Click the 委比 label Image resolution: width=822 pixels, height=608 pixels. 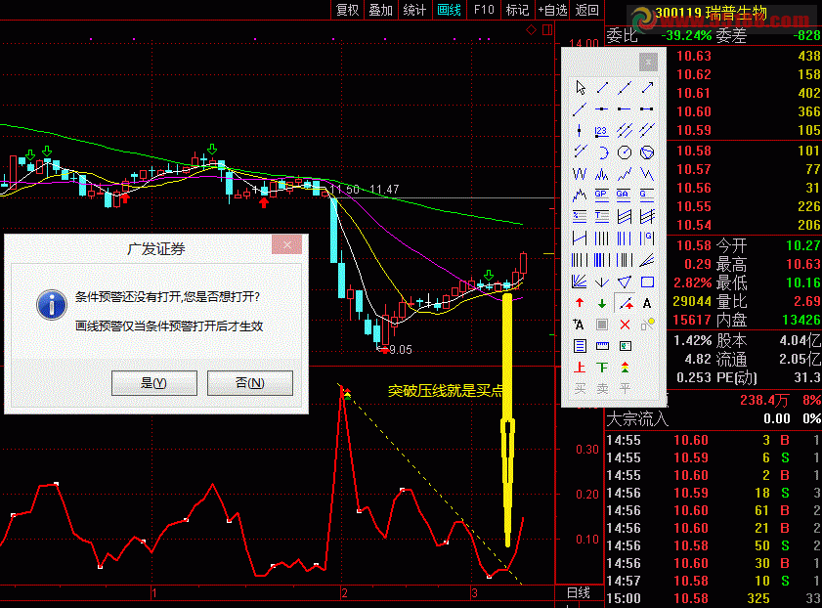[622, 35]
